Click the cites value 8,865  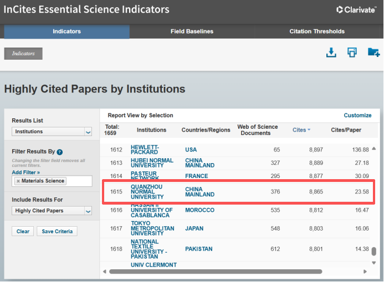click(x=316, y=192)
